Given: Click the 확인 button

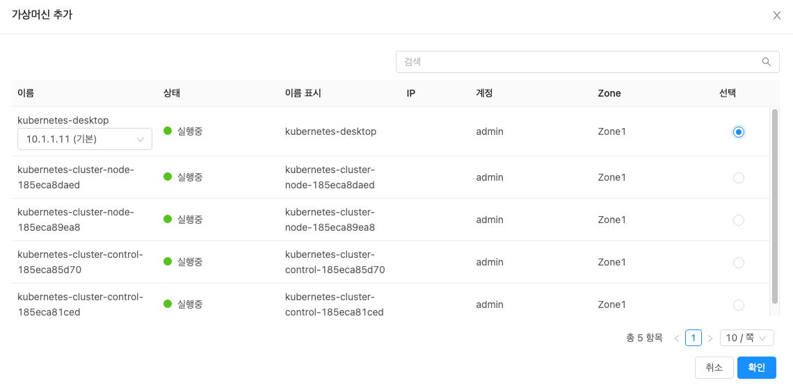Looking at the screenshot, I should (756, 368).
